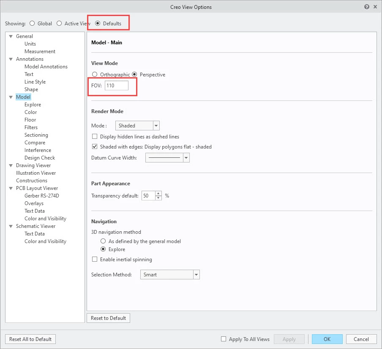Collapse the PCB Layout Viewer tree arrow
382x349 pixels.
coord(11,188)
